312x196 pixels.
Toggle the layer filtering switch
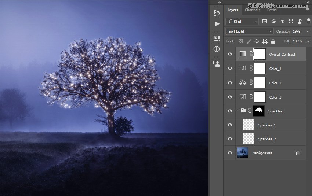(308, 21)
